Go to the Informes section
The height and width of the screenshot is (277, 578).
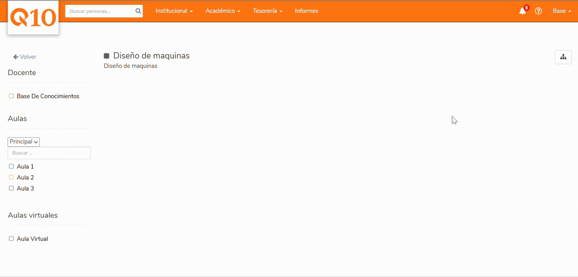[307, 11]
